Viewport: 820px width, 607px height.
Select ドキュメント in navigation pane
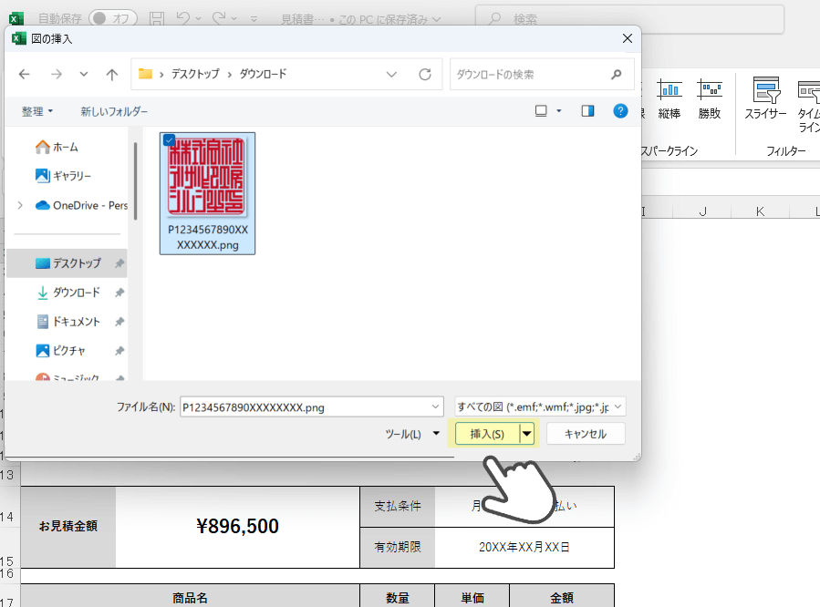(x=68, y=321)
